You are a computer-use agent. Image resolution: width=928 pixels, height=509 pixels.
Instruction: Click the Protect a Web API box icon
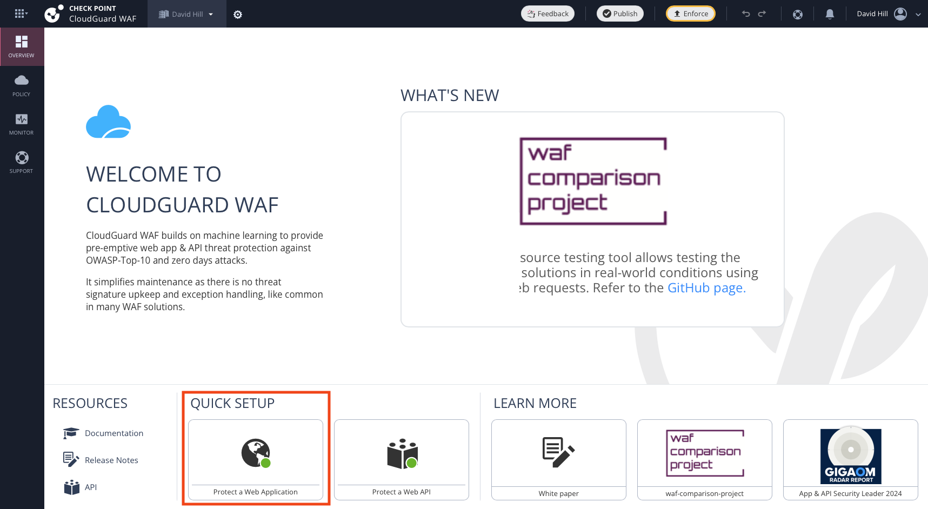click(x=402, y=453)
